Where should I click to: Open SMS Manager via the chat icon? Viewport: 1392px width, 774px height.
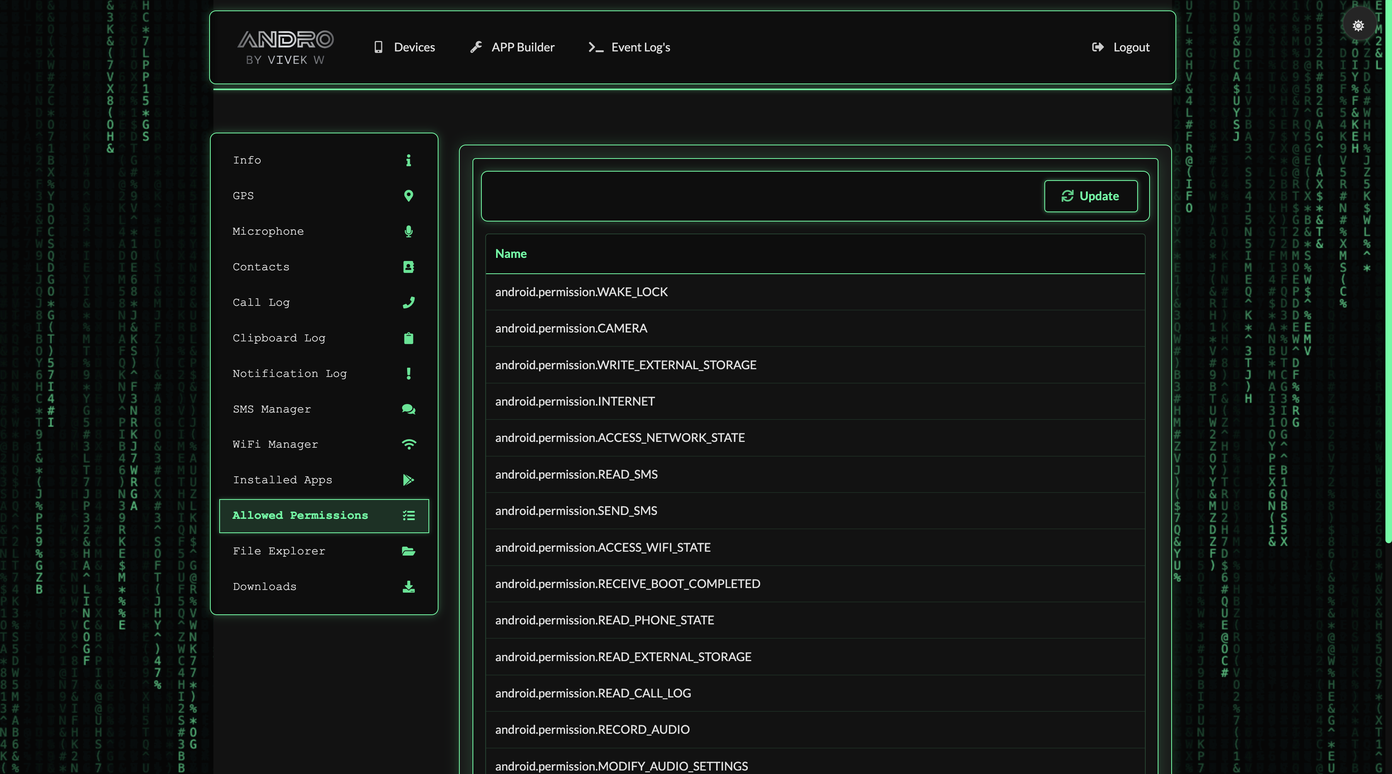(409, 409)
